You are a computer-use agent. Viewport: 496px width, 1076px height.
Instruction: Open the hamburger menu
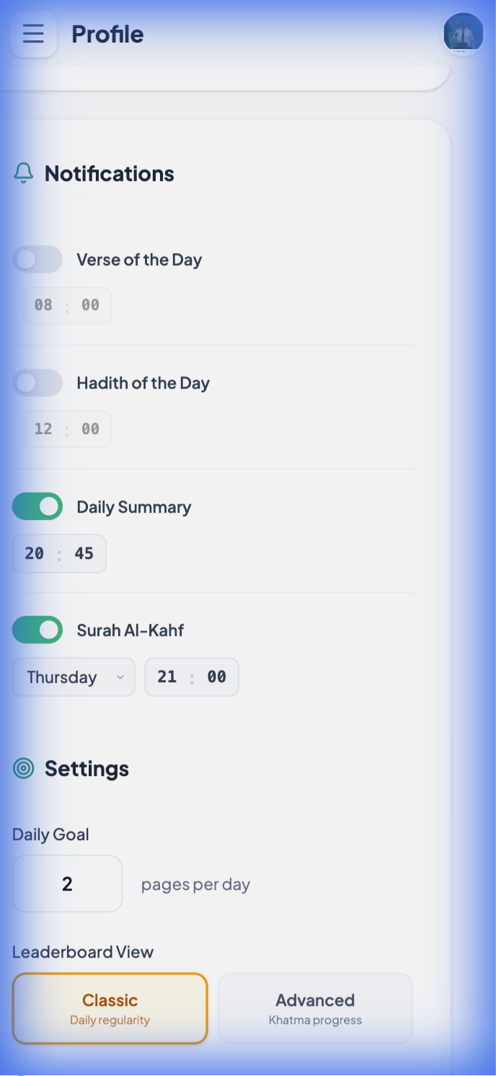click(x=33, y=34)
